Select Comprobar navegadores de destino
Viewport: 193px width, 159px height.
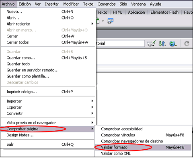click(143, 141)
